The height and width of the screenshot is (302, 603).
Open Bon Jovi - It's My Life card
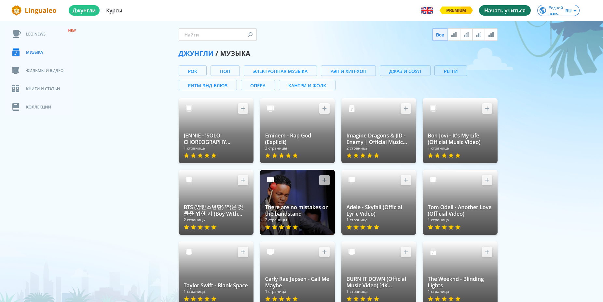point(460,131)
